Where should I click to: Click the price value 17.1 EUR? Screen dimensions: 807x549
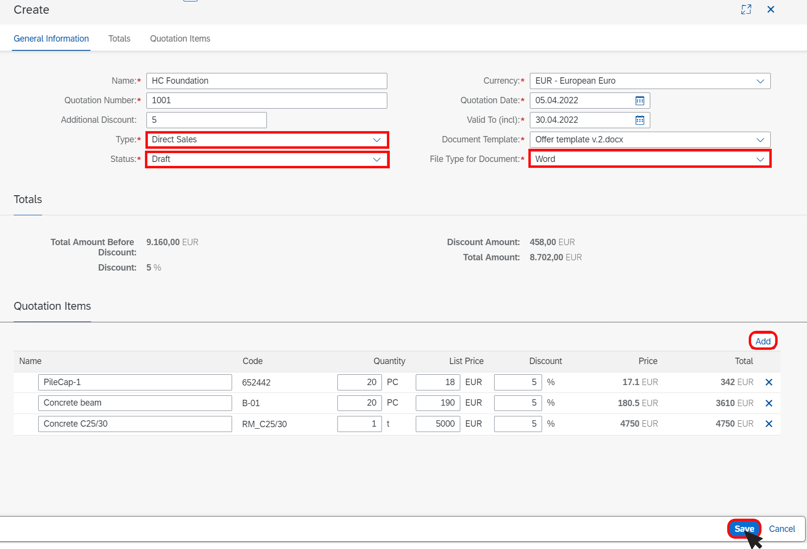(640, 382)
